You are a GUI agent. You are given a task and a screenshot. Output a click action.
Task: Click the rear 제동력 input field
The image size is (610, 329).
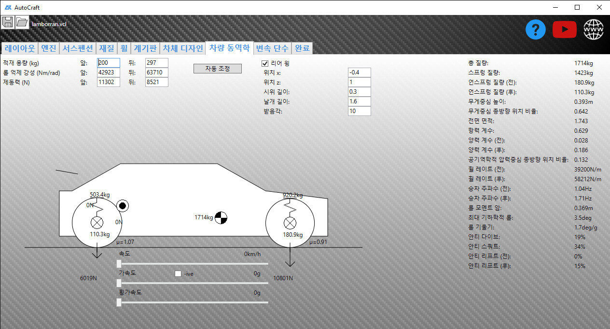click(156, 82)
